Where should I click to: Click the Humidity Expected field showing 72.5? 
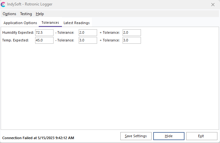click(x=44, y=32)
